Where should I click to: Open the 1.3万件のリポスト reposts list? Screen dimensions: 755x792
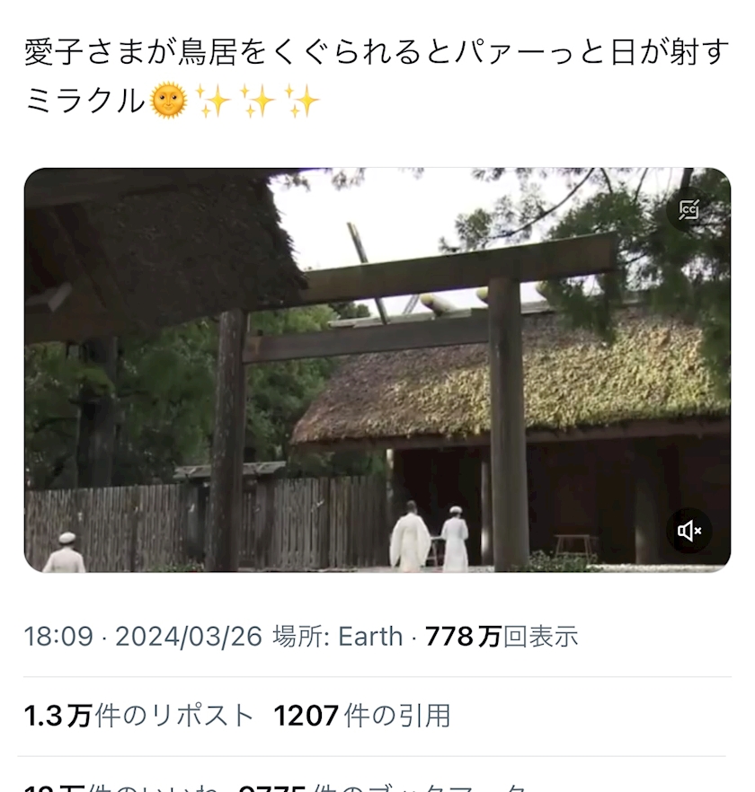139,716
